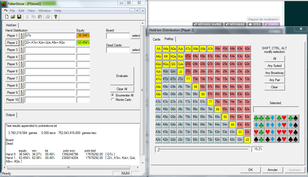Click the Open folder toolbar icon
Screen dimensions: 308x177
13,17
